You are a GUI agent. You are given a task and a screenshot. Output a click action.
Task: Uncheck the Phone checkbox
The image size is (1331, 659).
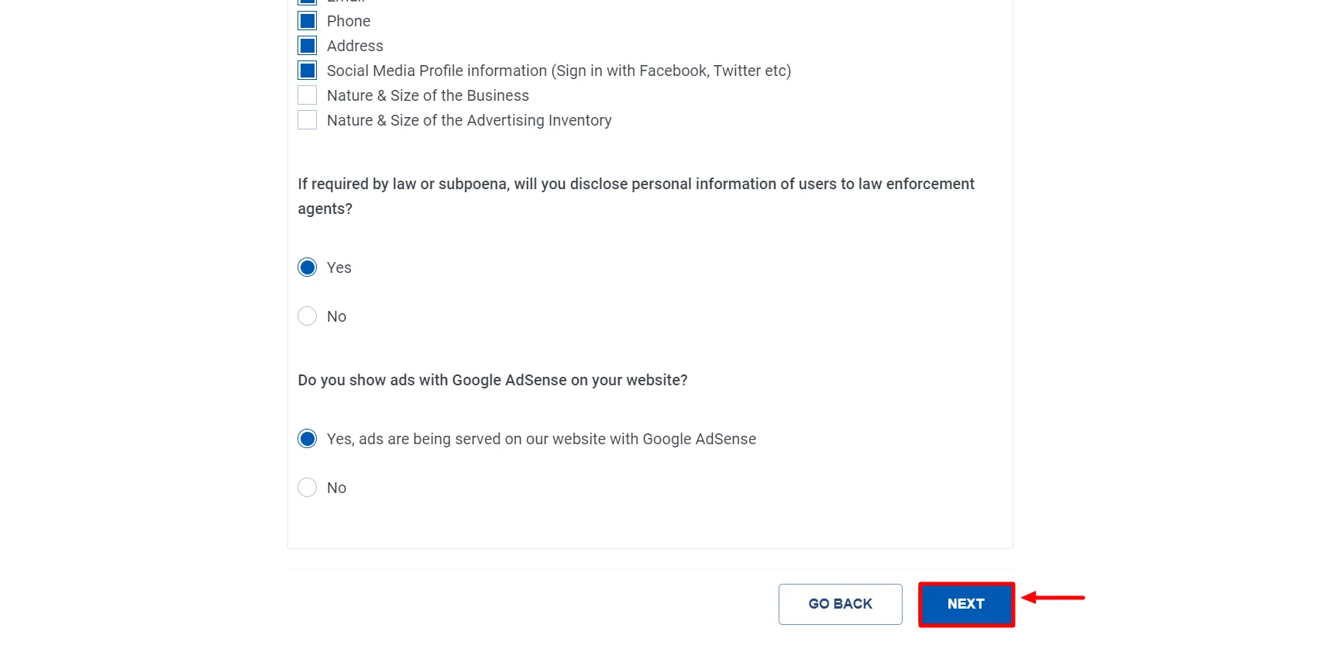point(307,20)
